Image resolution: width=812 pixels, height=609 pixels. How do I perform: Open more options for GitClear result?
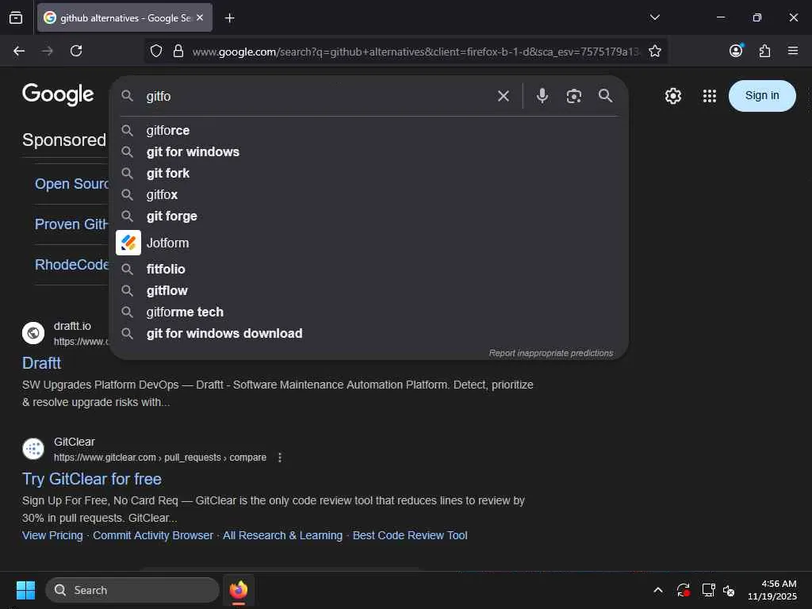(x=280, y=458)
